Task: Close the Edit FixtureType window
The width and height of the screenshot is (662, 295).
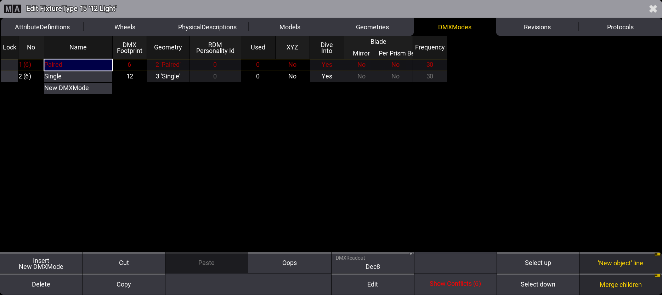Action: coord(653,9)
